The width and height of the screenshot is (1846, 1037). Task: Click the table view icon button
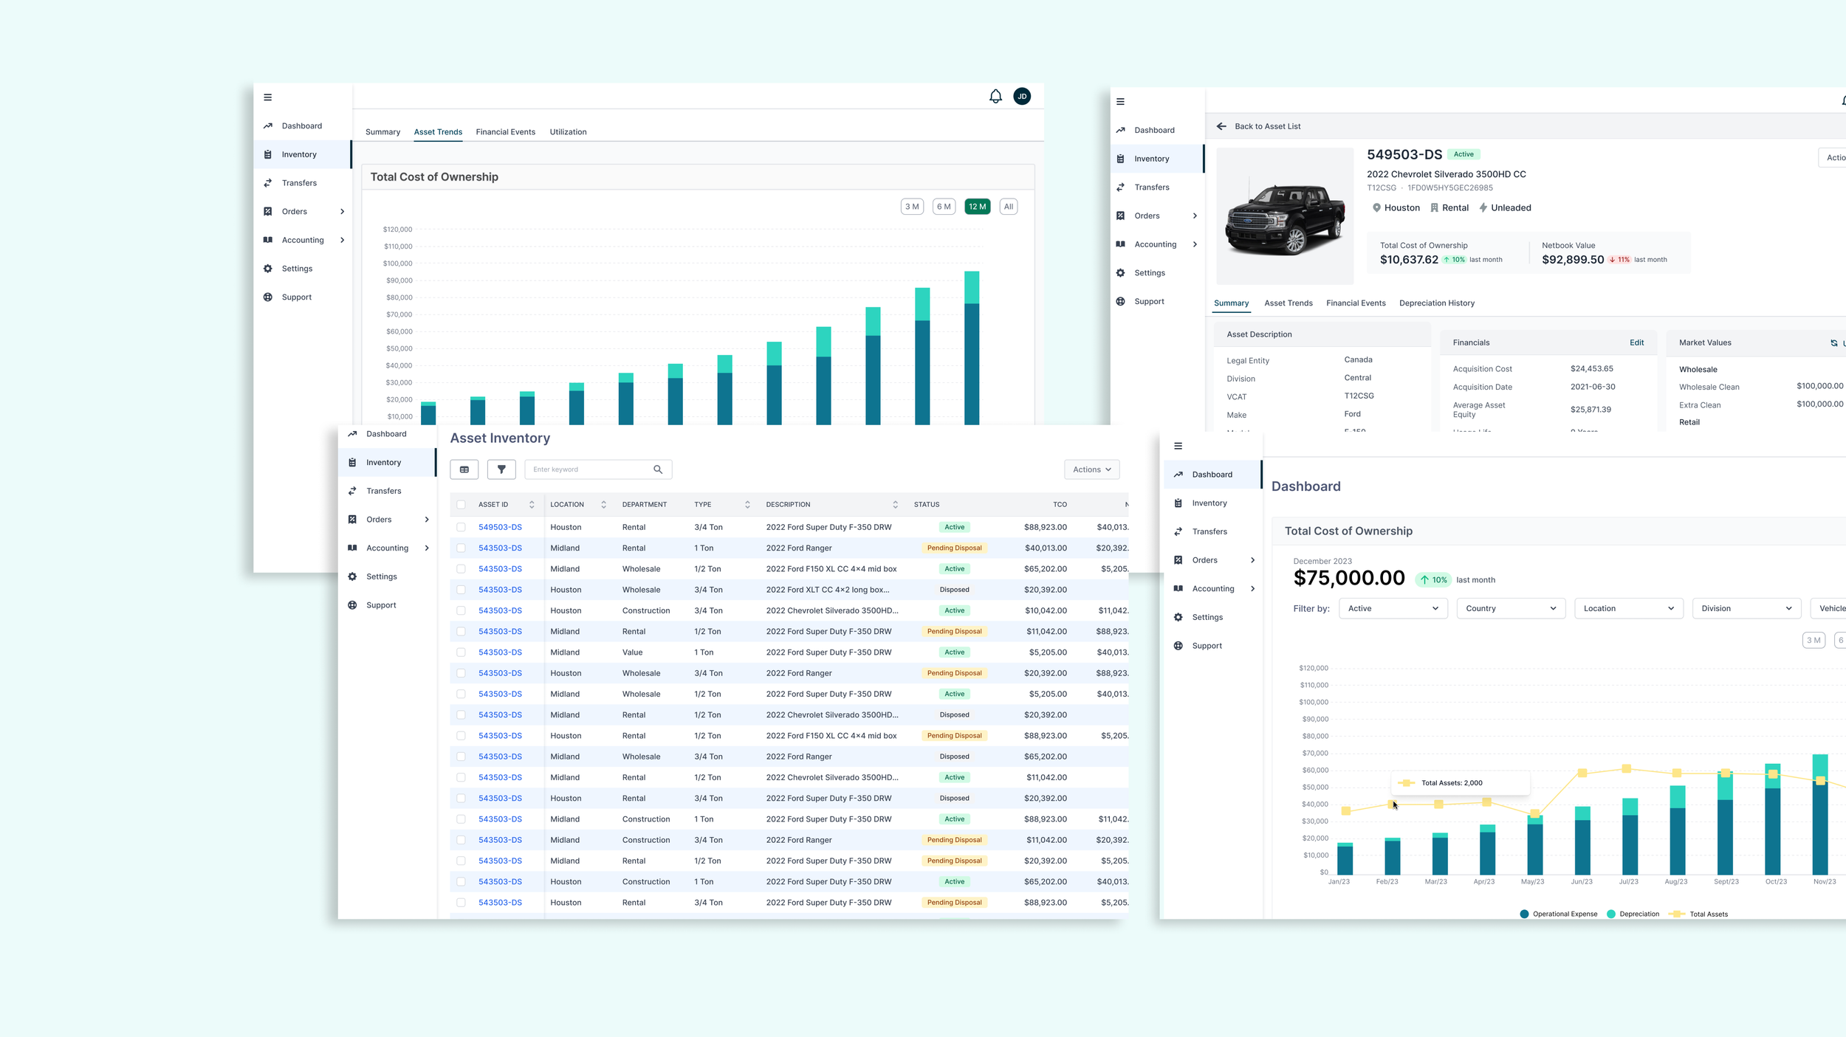click(x=464, y=469)
